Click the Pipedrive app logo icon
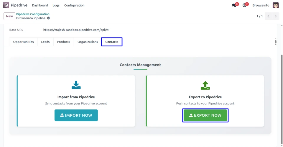Image resolution: width=283 pixels, height=147 pixels. click(x=6, y=5)
